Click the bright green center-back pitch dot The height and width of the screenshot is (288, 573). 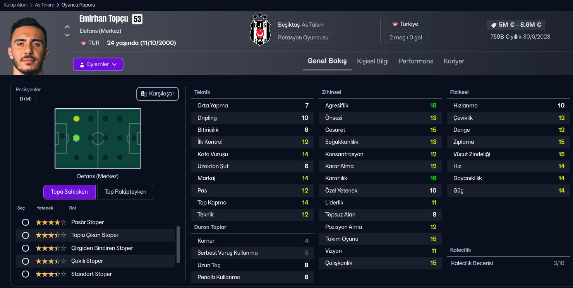tap(76, 138)
